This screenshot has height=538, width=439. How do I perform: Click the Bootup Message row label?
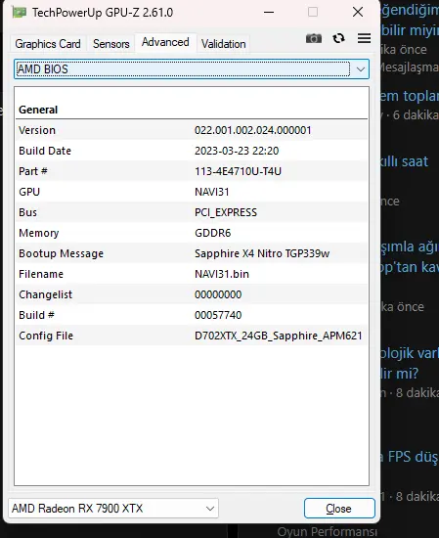[61, 253]
